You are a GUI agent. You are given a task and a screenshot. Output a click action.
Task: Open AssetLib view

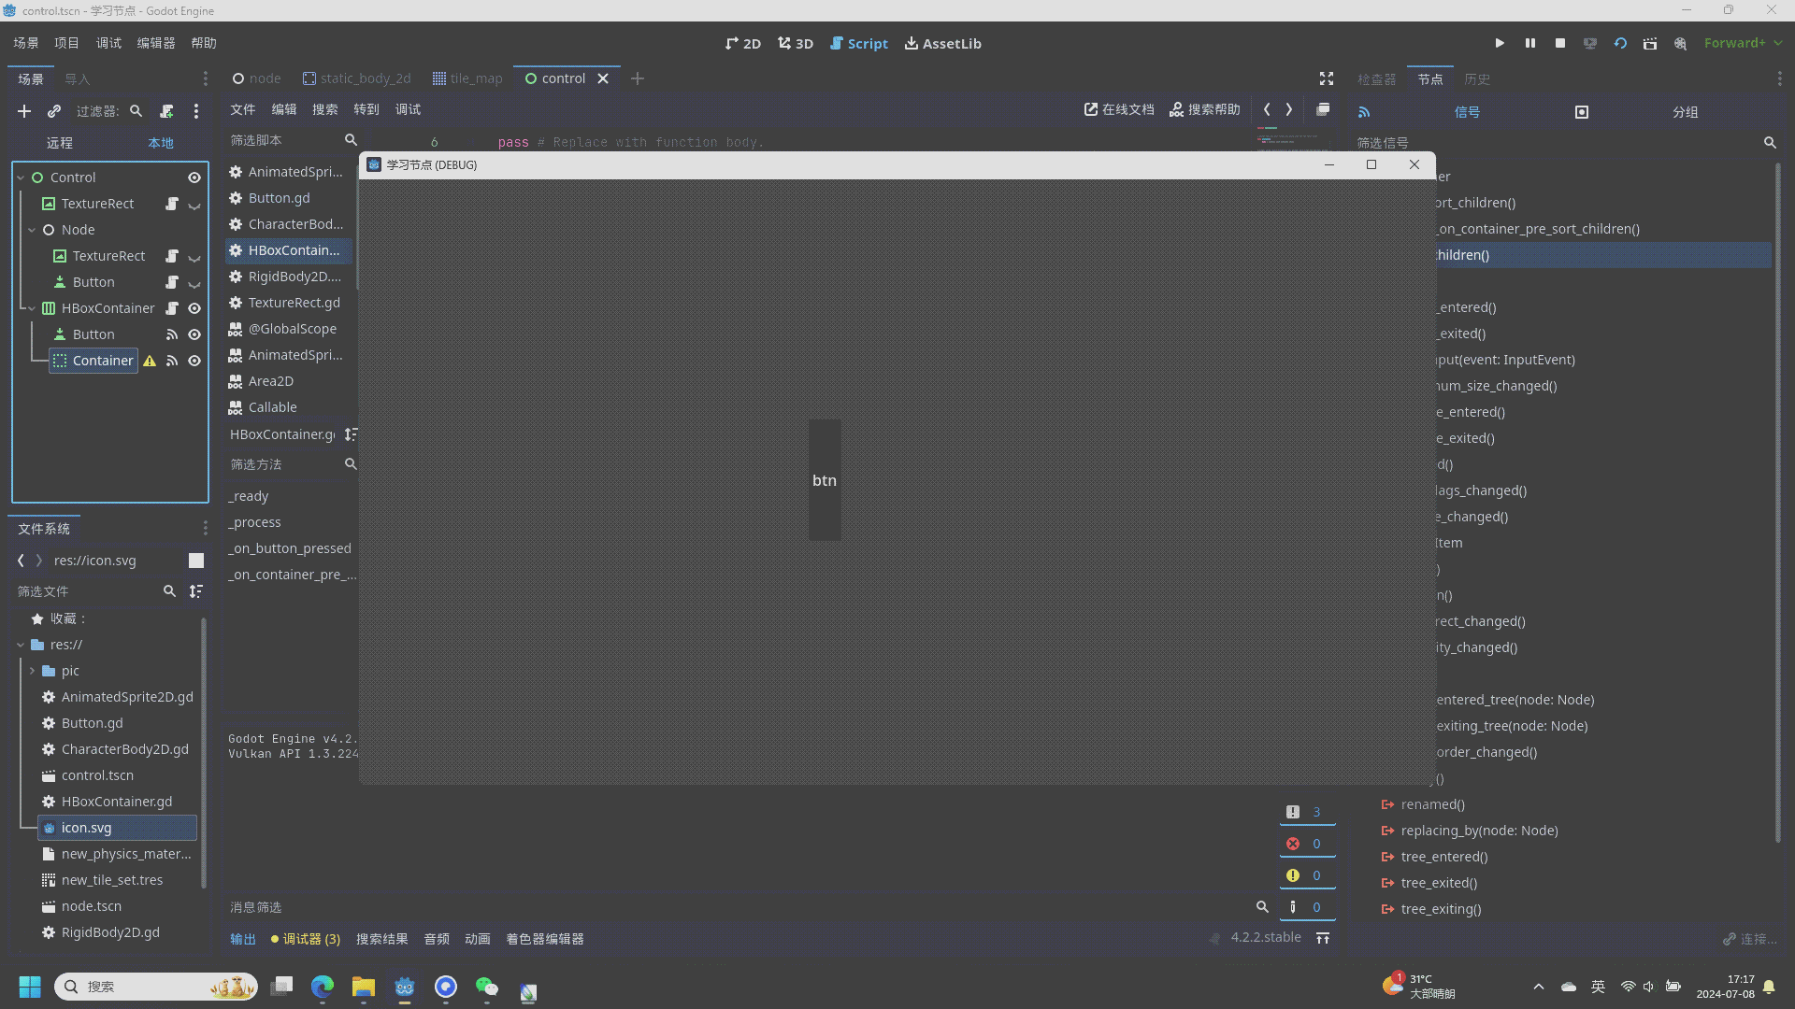point(942,43)
